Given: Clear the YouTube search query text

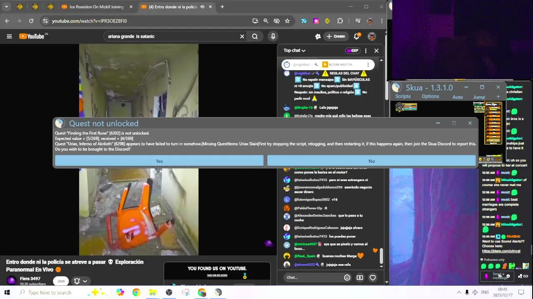Looking at the screenshot, I should [x=242, y=37].
